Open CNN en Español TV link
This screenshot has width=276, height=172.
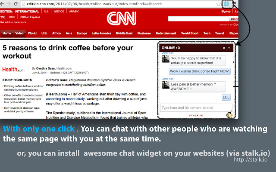point(30,17)
